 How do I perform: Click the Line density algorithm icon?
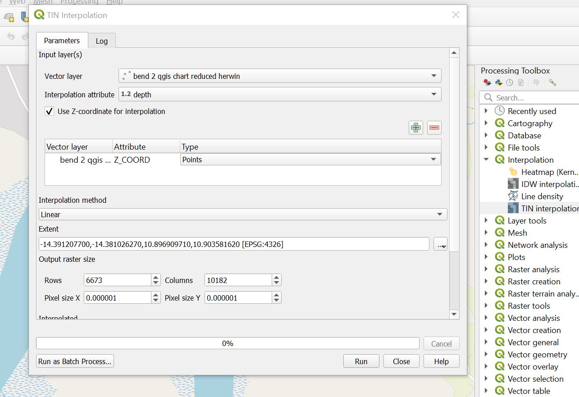(x=513, y=196)
